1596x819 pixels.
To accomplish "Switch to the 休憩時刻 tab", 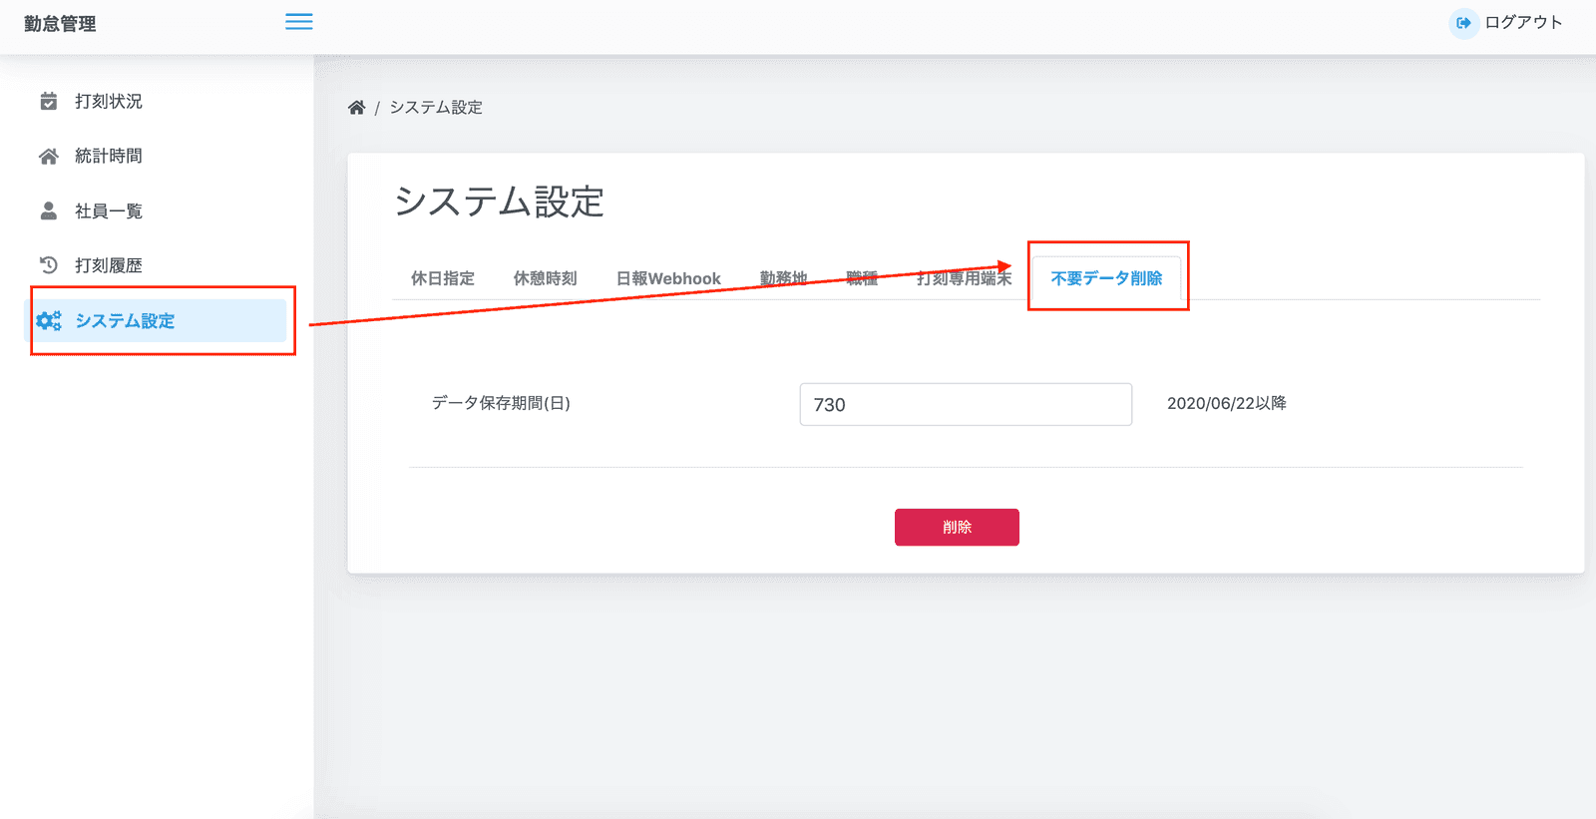I will click(545, 278).
